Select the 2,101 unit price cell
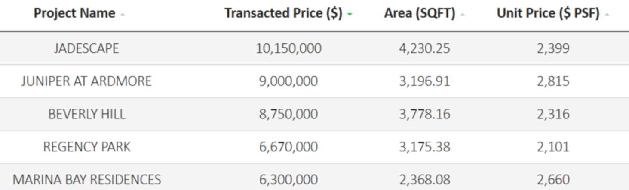Viewport: 629px width, 190px height. point(552,147)
